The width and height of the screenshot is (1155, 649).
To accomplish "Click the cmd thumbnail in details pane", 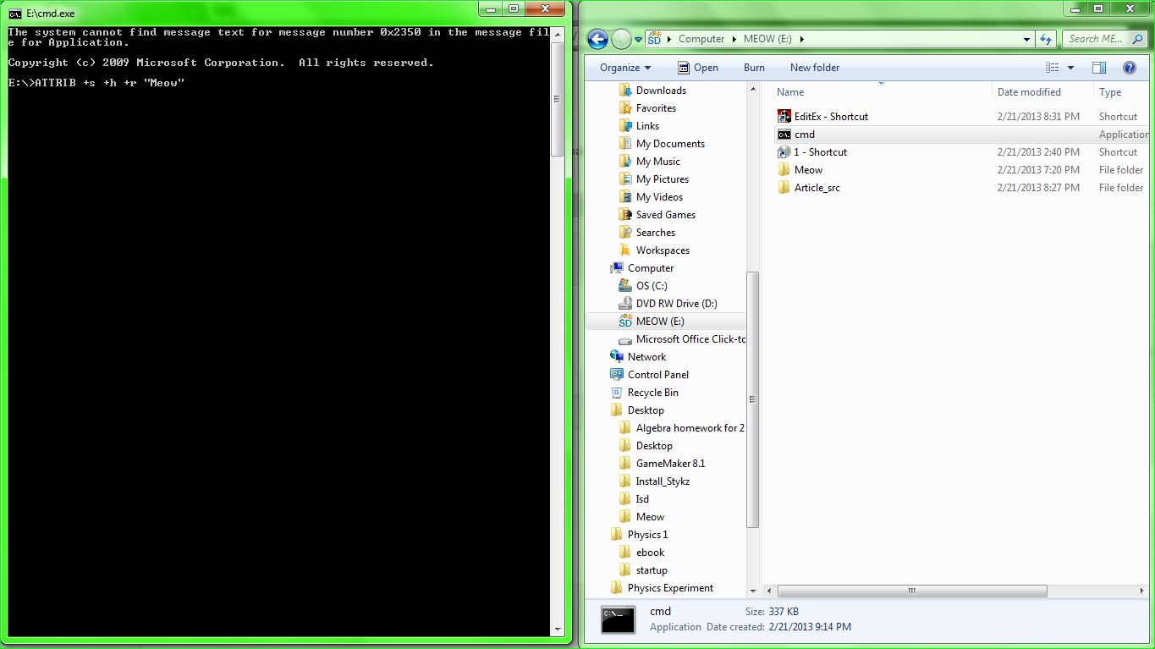I will click(x=618, y=619).
